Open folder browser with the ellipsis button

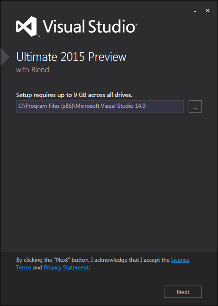[195, 106]
